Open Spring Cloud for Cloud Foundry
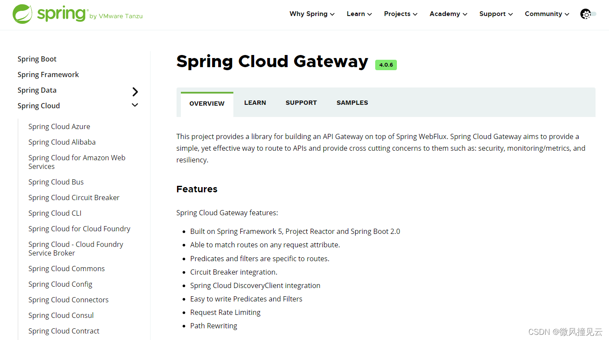609x340 pixels. click(x=79, y=229)
